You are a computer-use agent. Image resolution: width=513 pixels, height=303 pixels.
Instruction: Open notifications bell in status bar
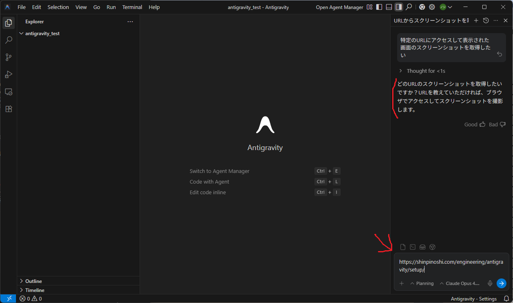pyautogui.click(x=506, y=299)
